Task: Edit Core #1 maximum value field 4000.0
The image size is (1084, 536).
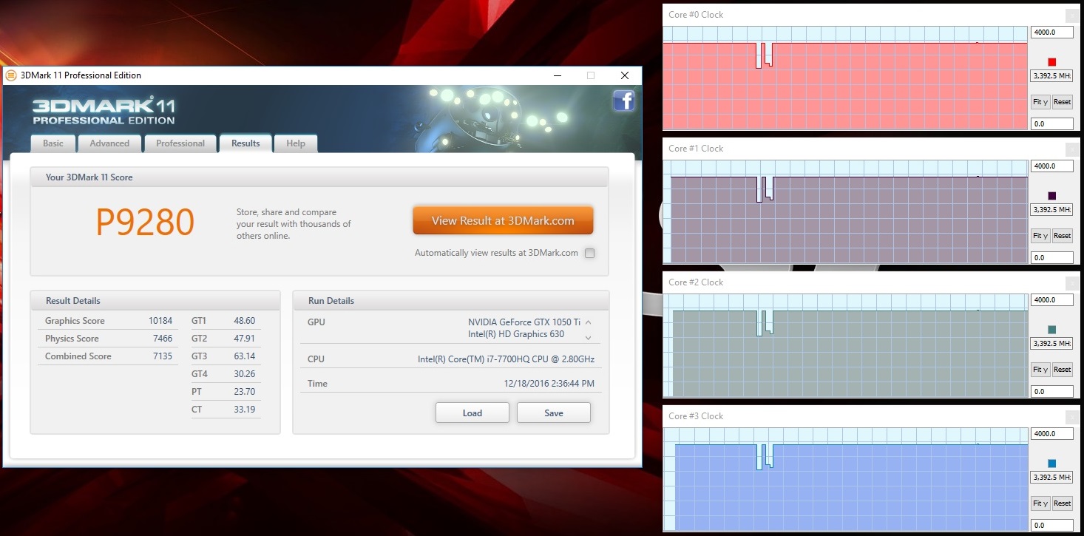Action: tap(1051, 166)
